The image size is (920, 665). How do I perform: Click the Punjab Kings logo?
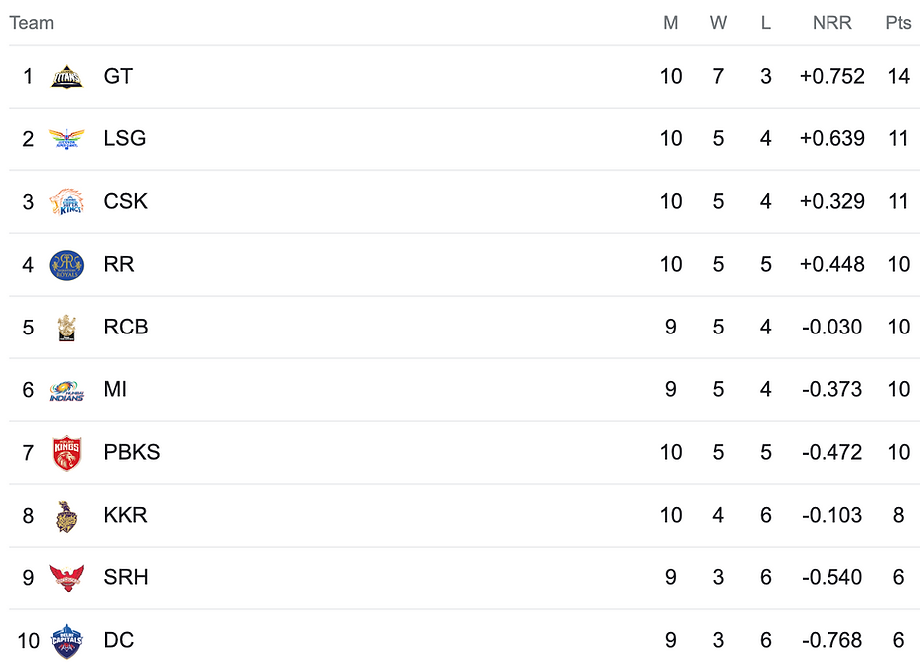[x=67, y=453]
